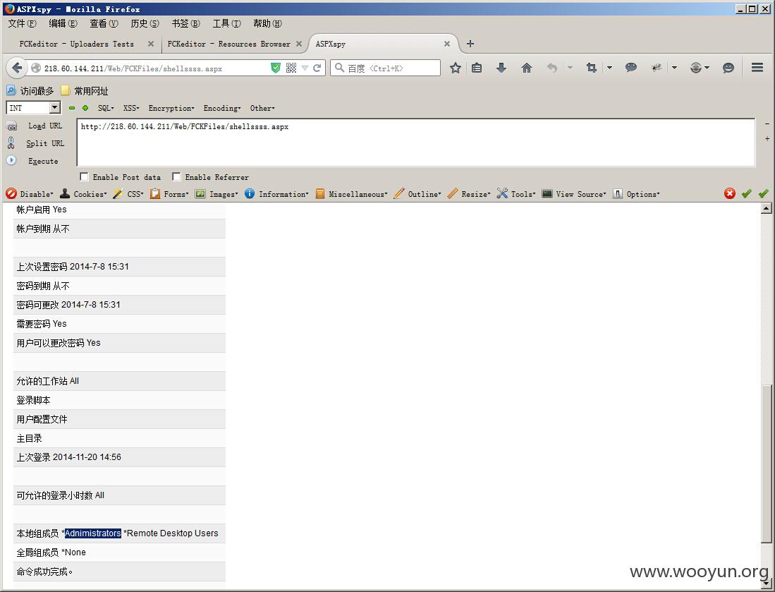Image resolution: width=775 pixels, height=592 pixels.
Task: Open the INT combo box dropdown
Action: (55, 107)
